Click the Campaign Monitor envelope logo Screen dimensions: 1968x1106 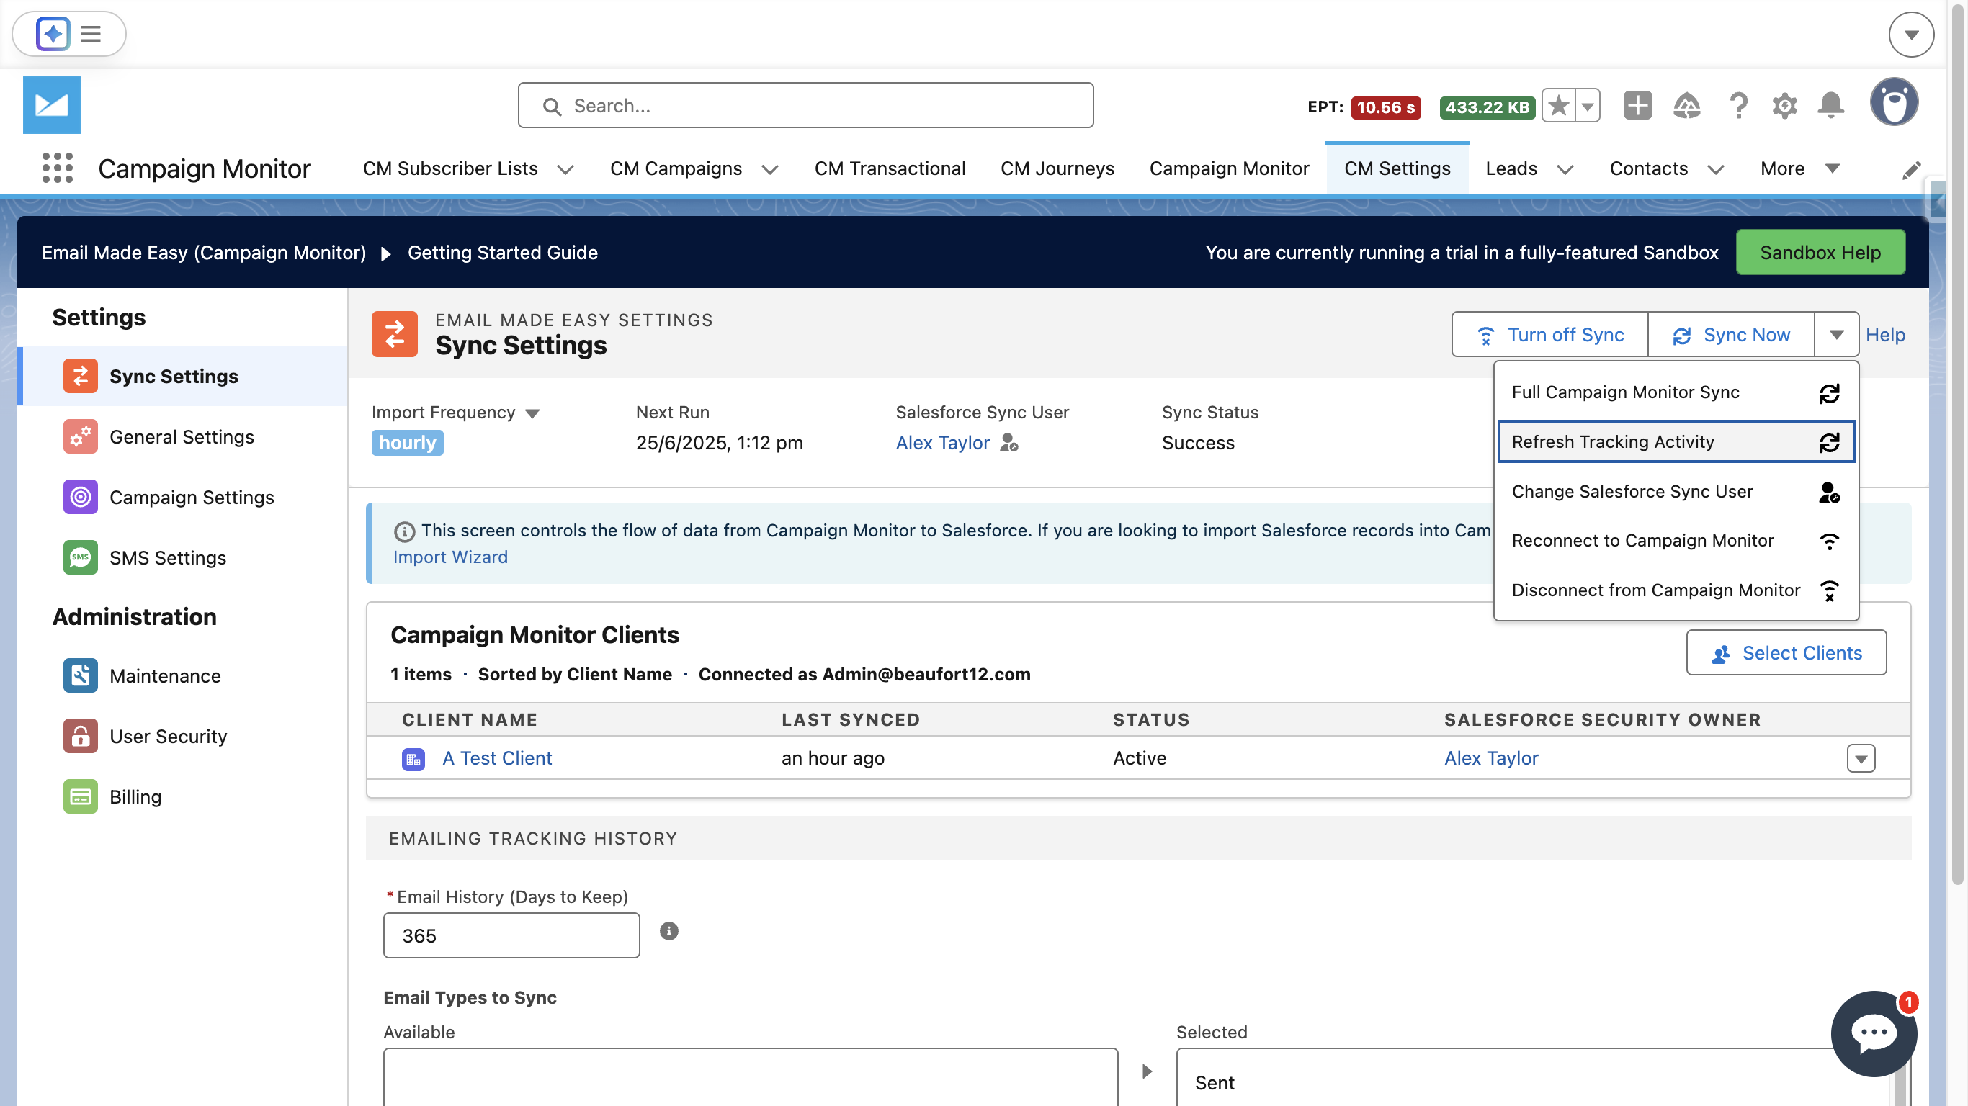click(x=51, y=104)
